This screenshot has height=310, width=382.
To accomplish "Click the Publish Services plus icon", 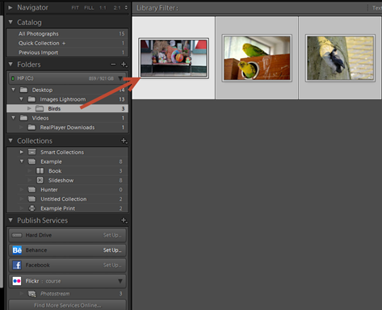I will coord(124,220).
